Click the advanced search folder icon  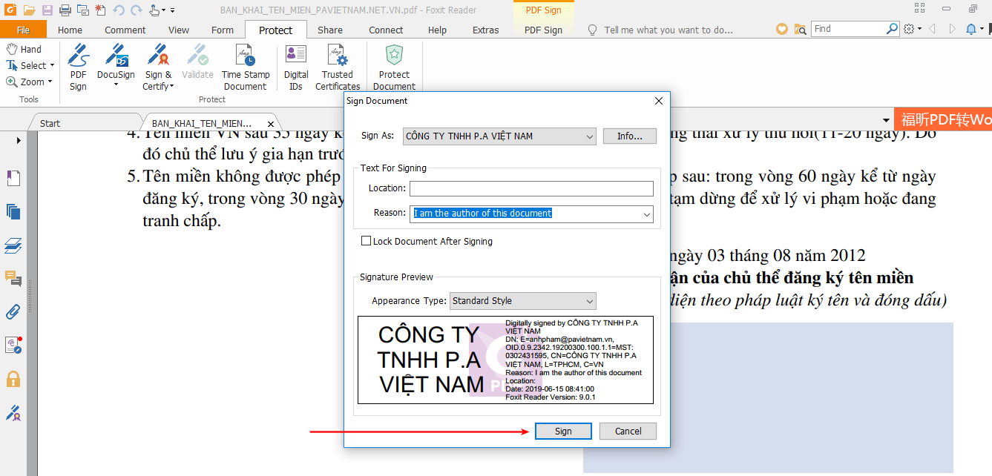point(800,29)
